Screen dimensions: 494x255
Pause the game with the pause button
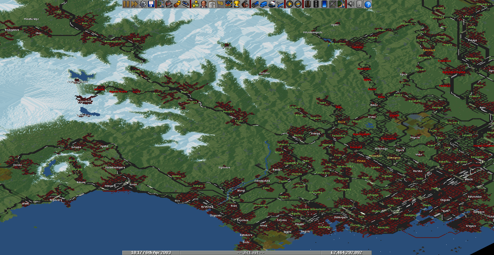click(x=126, y=4)
